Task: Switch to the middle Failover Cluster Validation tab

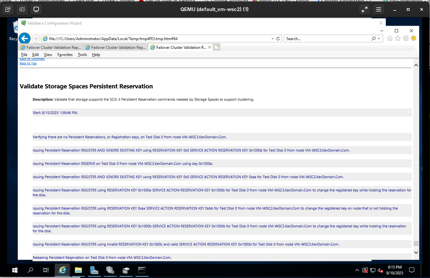Action: click(x=116, y=47)
